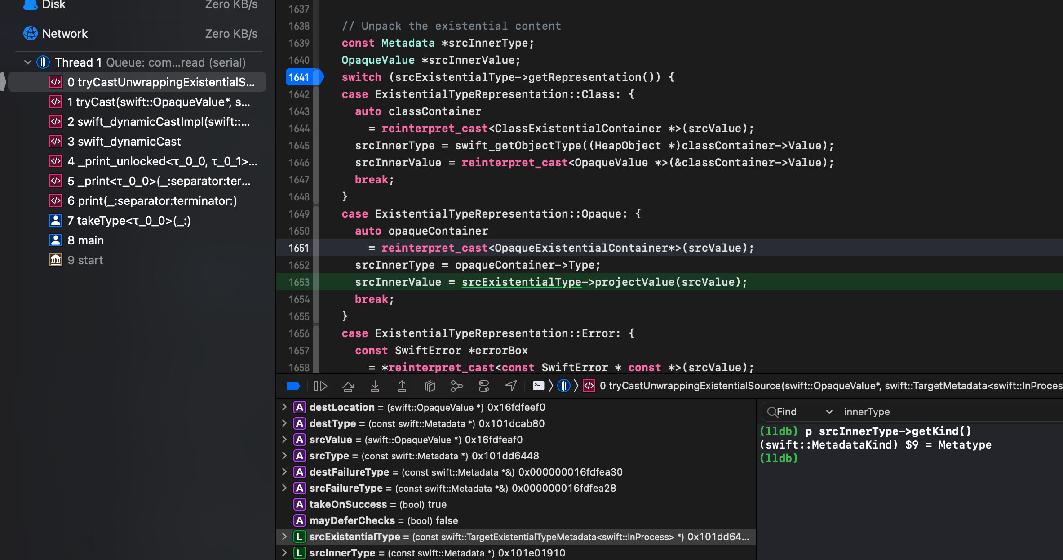The image size is (1063, 560).
Task: Select stack frame 6 print(_:separator:terminator:)
Action: [137, 201]
